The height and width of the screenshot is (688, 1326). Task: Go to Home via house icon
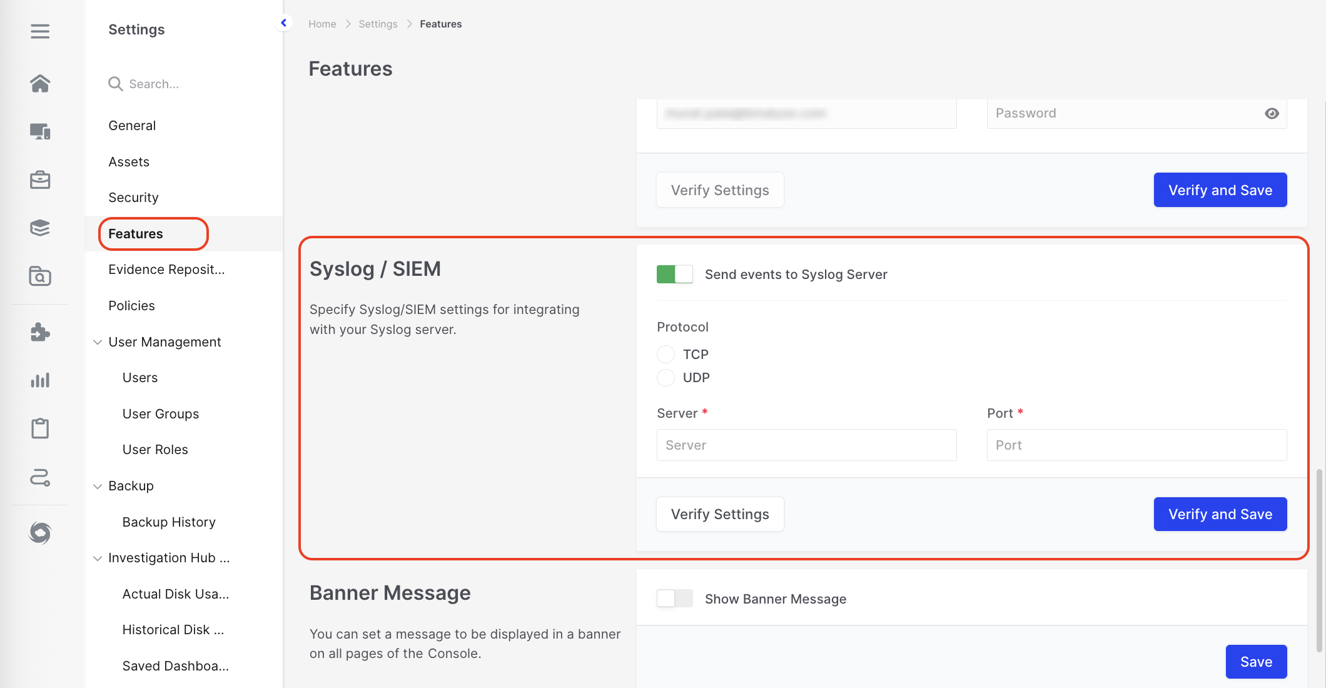(x=40, y=83)
